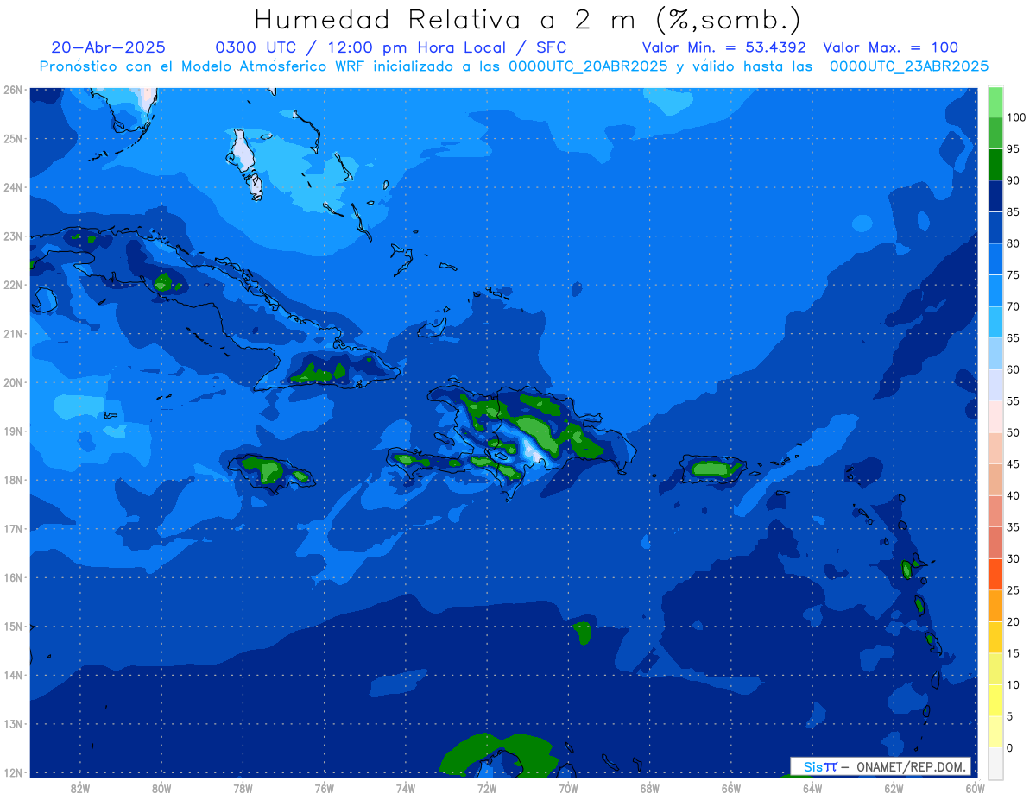Click the longitude axis label '76W'
Screen dimensions: 1036x800
[x=324, y=787]
